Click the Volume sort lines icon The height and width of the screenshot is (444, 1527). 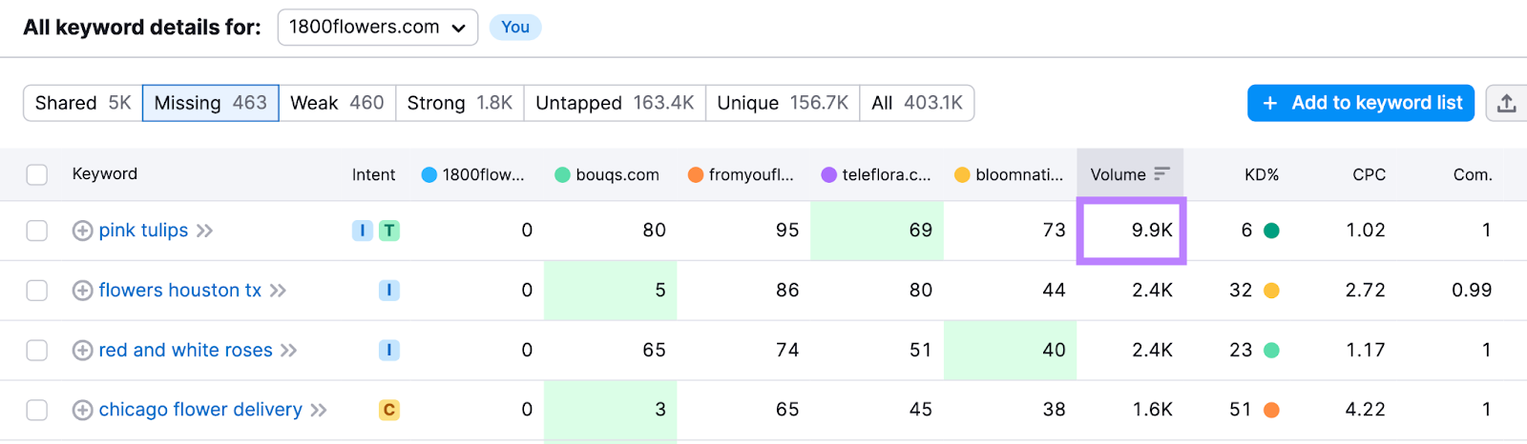pyautogui.click(x=1161, y=174)
